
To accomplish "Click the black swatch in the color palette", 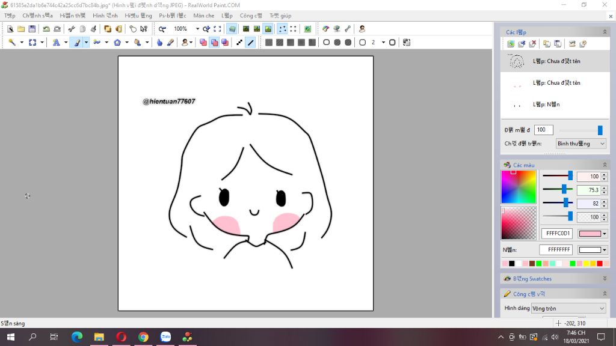I will tap(511, 264).
